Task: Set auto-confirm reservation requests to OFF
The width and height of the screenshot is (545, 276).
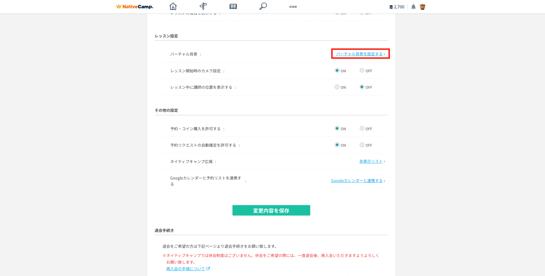Action: tap(362, 145)
